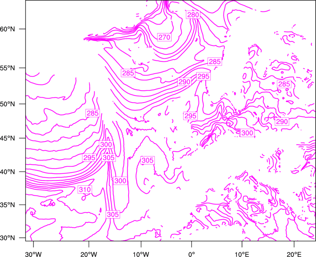Image resolution: width=316 pixels, height=257 pixels.
Task: Click the 35°N latitude axis label
Action: click(8, 205)
